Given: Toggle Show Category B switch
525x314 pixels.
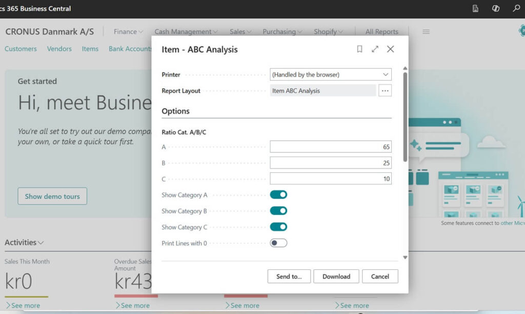Looking at the screenshot, I should (x=278, y=211).
